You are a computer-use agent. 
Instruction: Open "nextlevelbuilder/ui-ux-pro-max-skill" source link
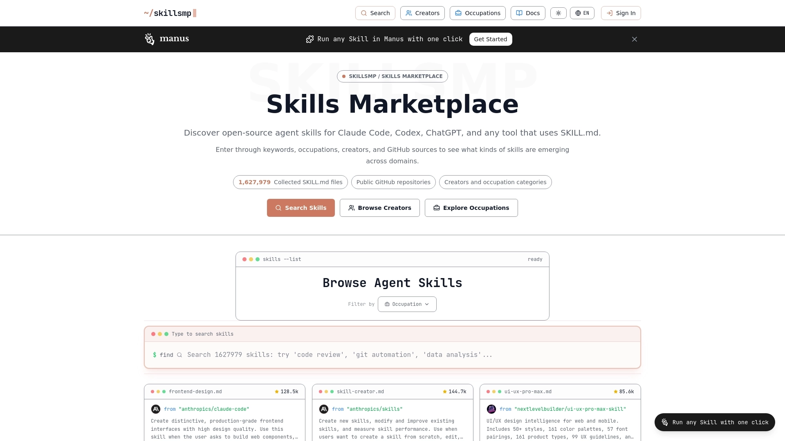tap(570, 409)
